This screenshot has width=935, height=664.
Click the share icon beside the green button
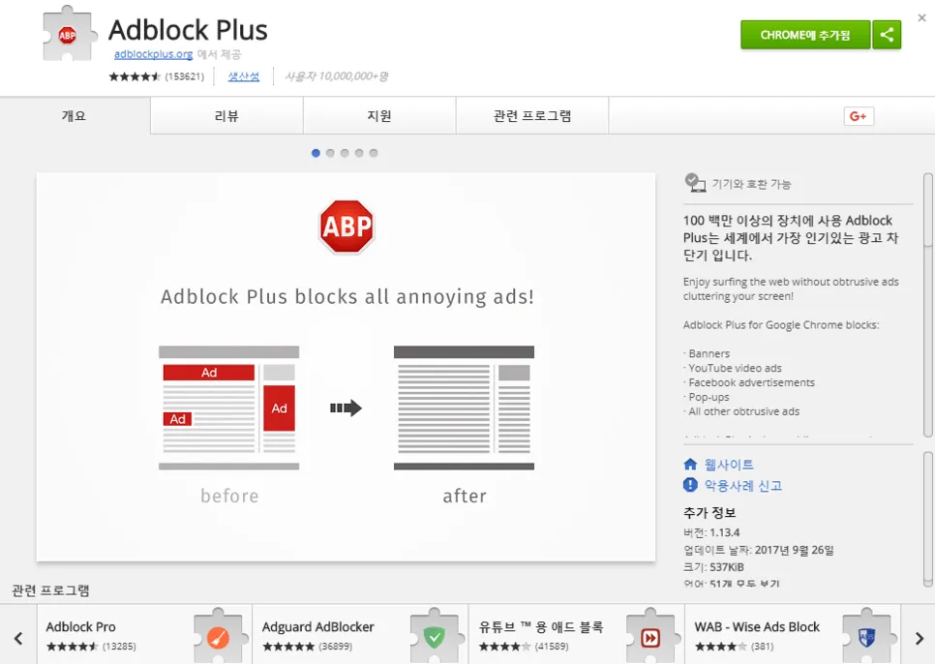pyautogui.click(x=887, y=35)
